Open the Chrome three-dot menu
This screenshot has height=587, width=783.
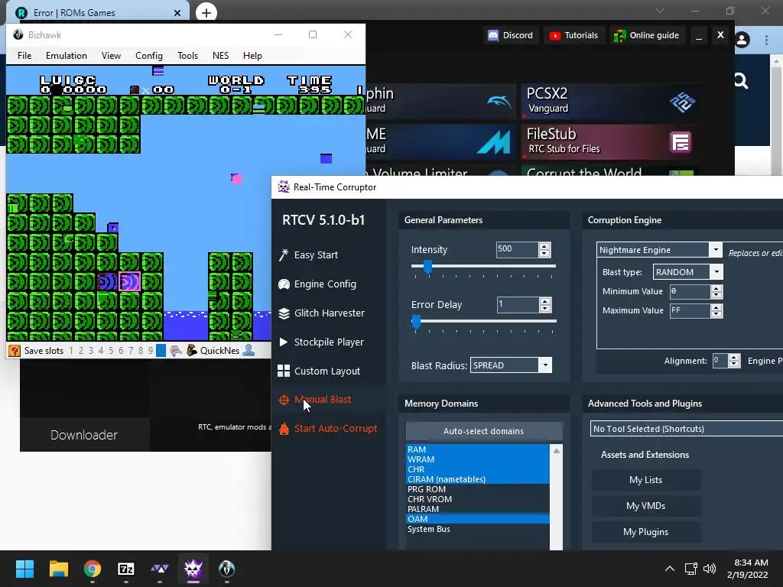[x=766, y=40]
